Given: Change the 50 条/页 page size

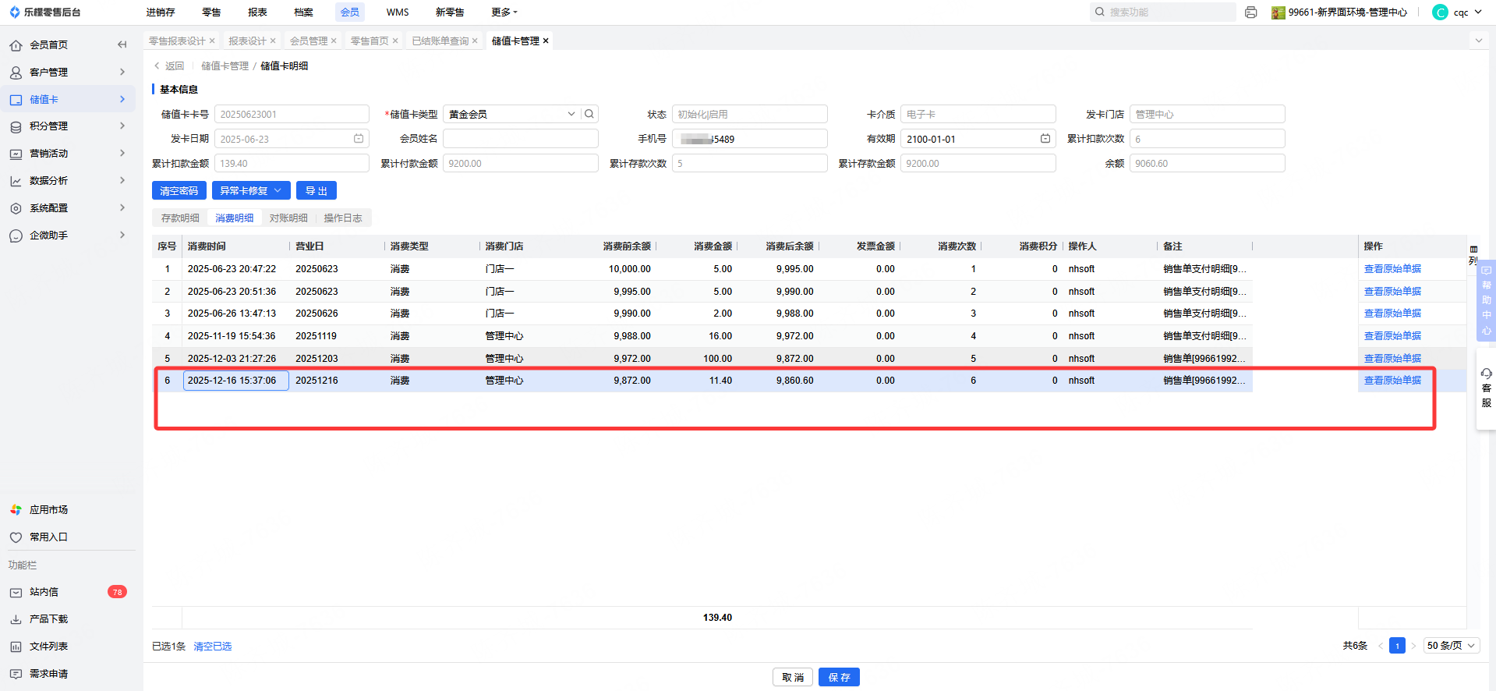Looking at the screenshot, I should [x=1452, y=646].
